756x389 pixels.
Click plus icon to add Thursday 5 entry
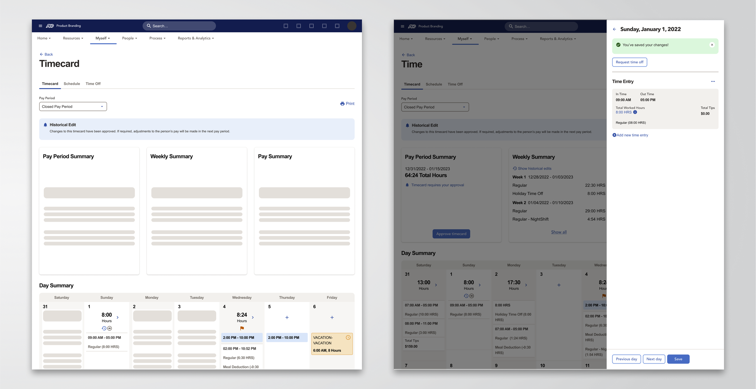[287, 317]
